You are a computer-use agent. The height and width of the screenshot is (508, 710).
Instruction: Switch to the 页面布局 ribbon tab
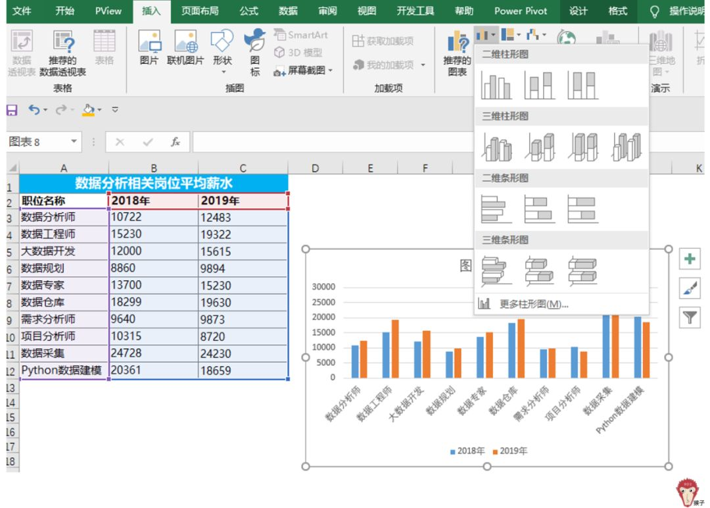pos(200,11)
